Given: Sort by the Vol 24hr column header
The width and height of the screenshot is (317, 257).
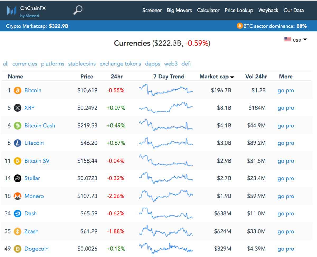Looking at the screenshot, I should (x=256, y=77).
